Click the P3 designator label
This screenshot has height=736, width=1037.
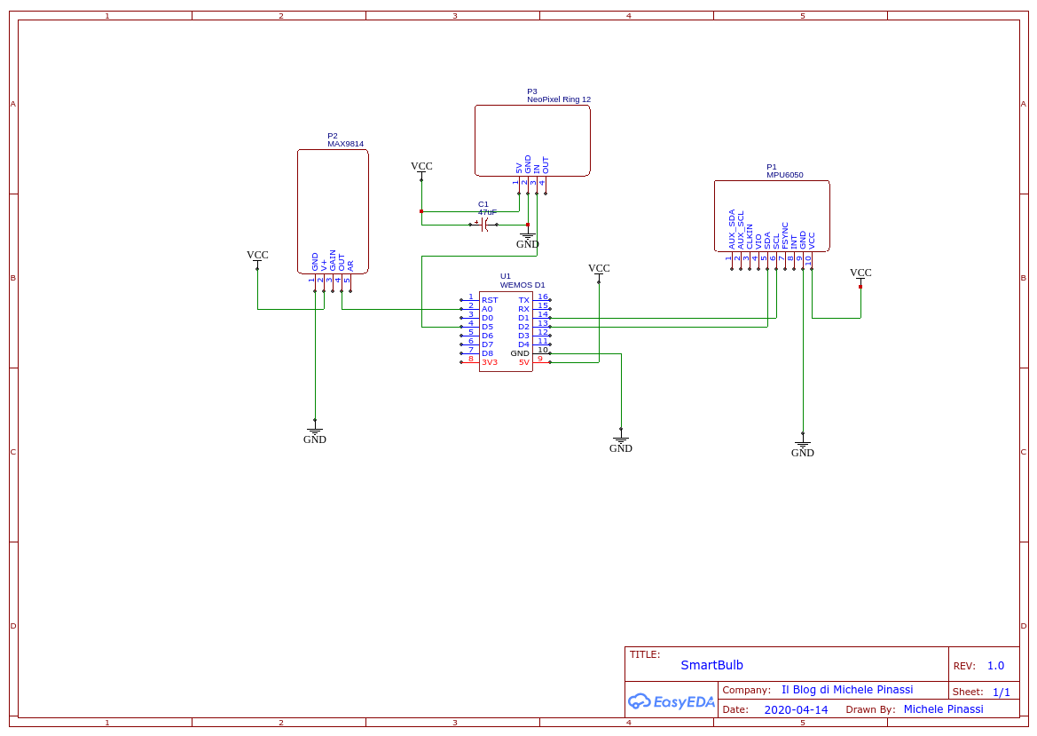pos(532,91)
